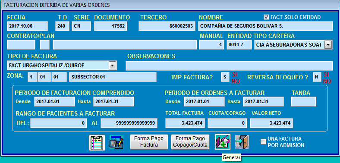Click the first CONTRATO/PLAN empty field
Image resolution: width=340 pixels, height=163 pixels.
tap(21, 45)
